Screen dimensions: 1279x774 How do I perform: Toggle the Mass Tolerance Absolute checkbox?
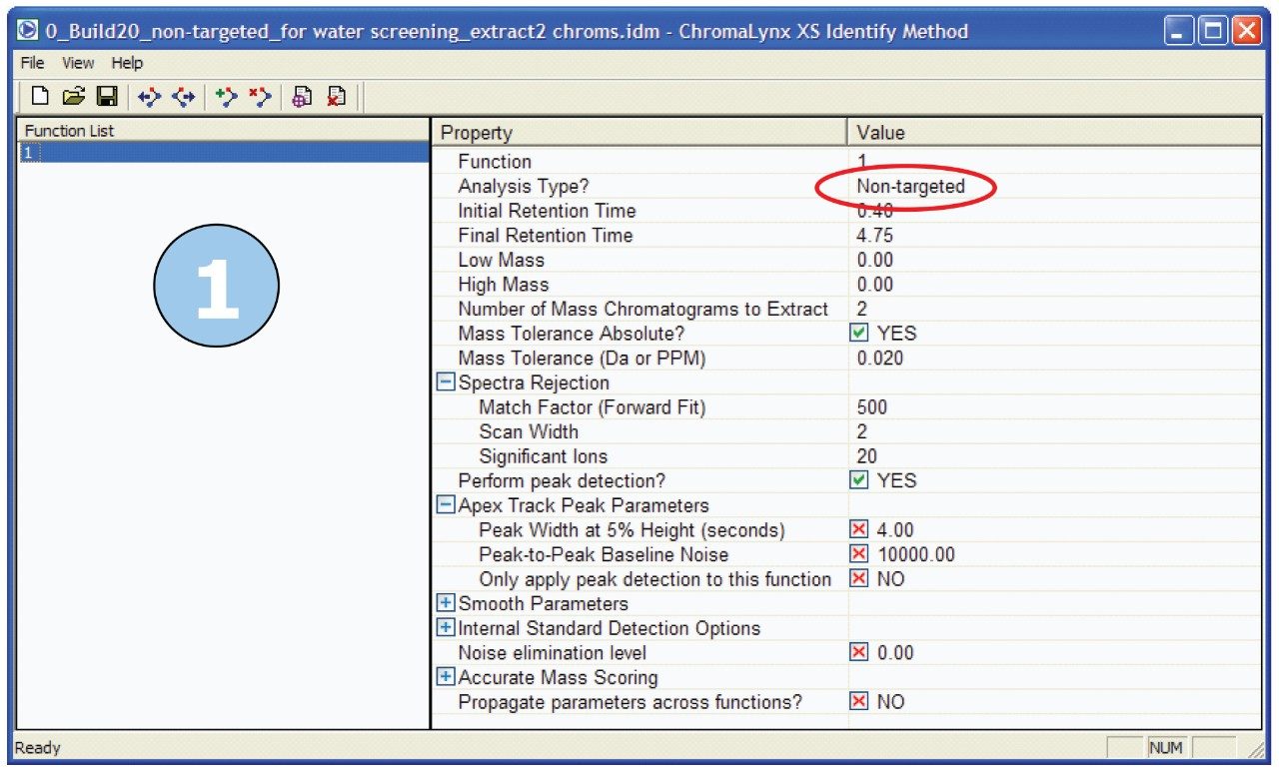click(x=859, y=334)
